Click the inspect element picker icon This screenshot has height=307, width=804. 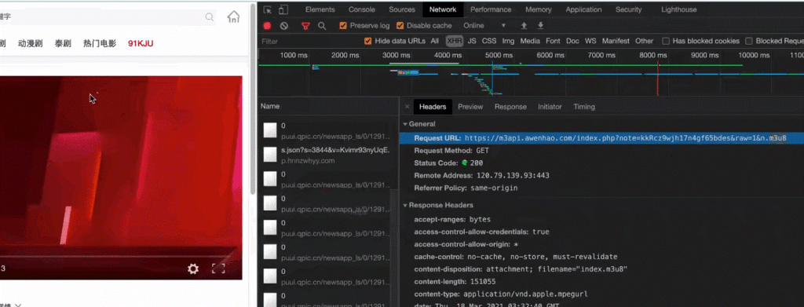[267, 9]
